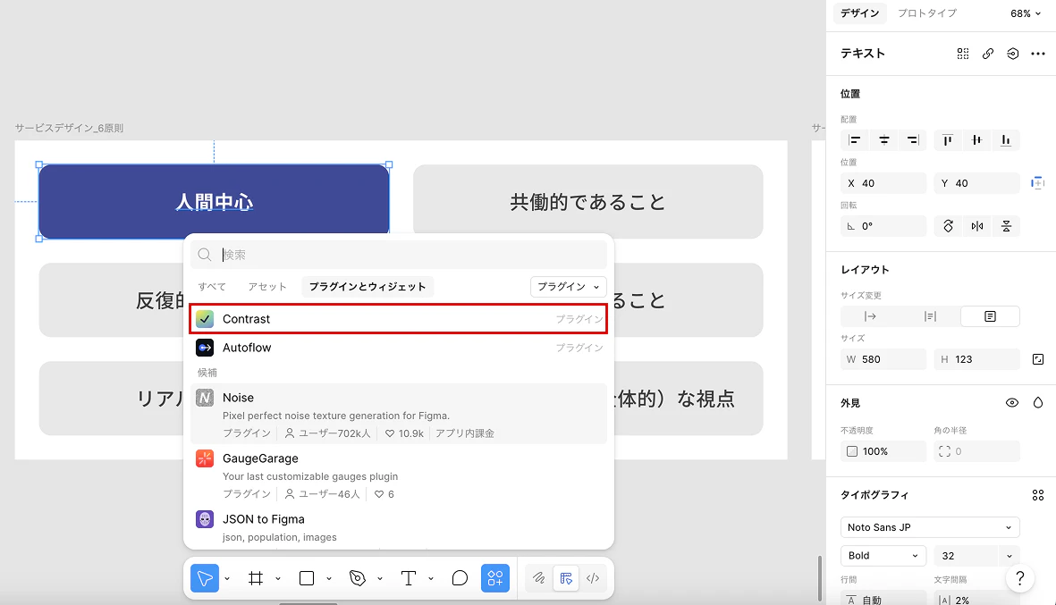Screen dimensions: 1056x605
Task: Toggle layer visibility eye in 外見
Action: pyautogui.click(x=1011, y=403)
